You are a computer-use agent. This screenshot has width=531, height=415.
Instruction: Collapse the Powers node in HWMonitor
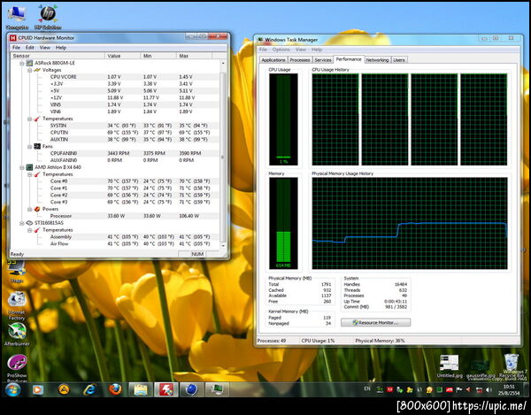[x=29, y=209]
